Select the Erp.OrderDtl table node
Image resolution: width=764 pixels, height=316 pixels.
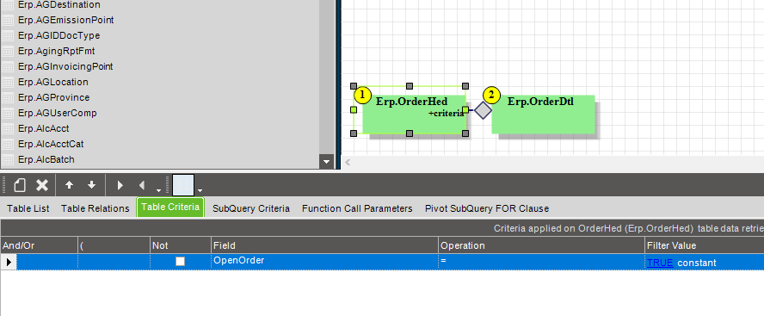coord(543,115)
